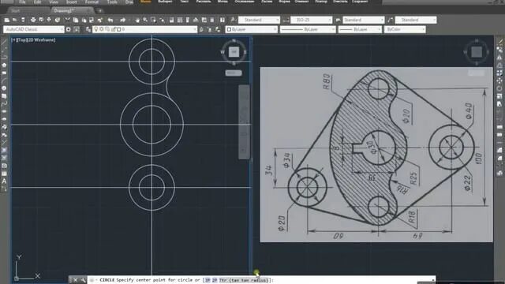Click the New drawing icon
Viewport: 505px width, 284px height.
[x=7, y=20]
